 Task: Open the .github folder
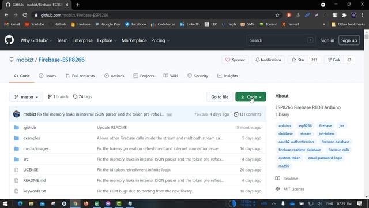(29, 127)
